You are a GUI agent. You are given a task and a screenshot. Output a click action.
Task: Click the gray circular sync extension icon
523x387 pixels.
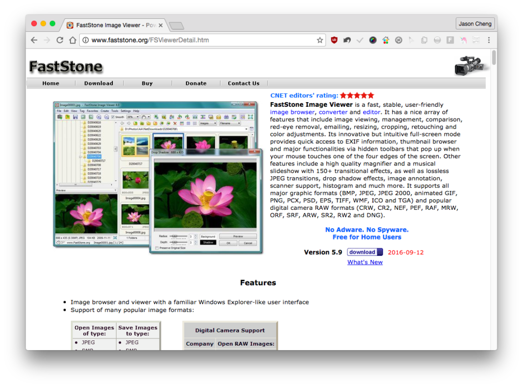click(398, 40)
